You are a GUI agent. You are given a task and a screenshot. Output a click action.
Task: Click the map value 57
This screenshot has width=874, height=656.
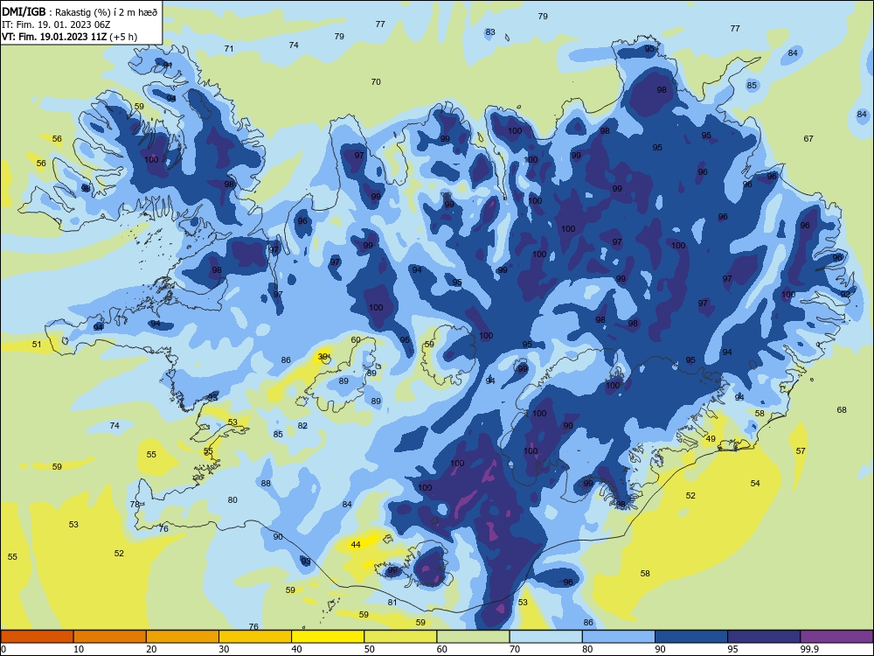801,450
